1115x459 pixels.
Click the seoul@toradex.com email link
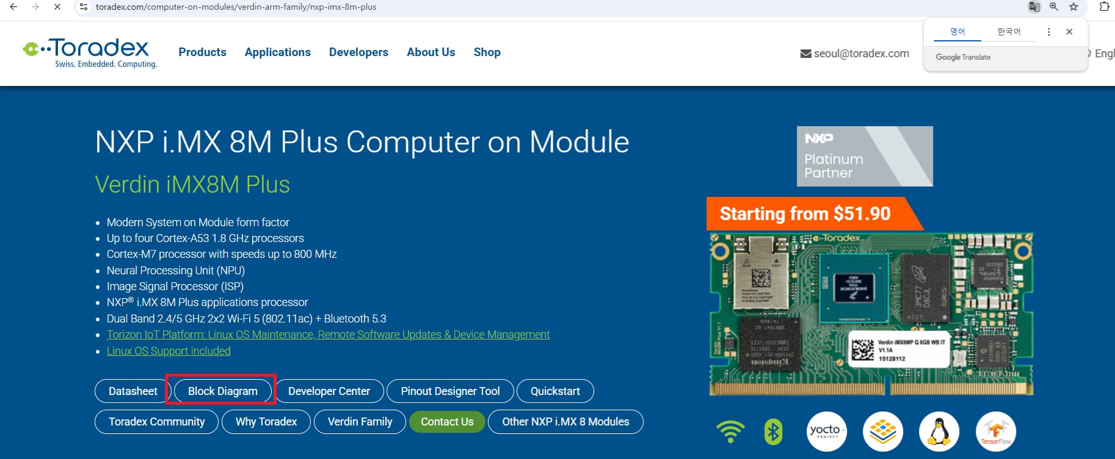tap(861, 54)
